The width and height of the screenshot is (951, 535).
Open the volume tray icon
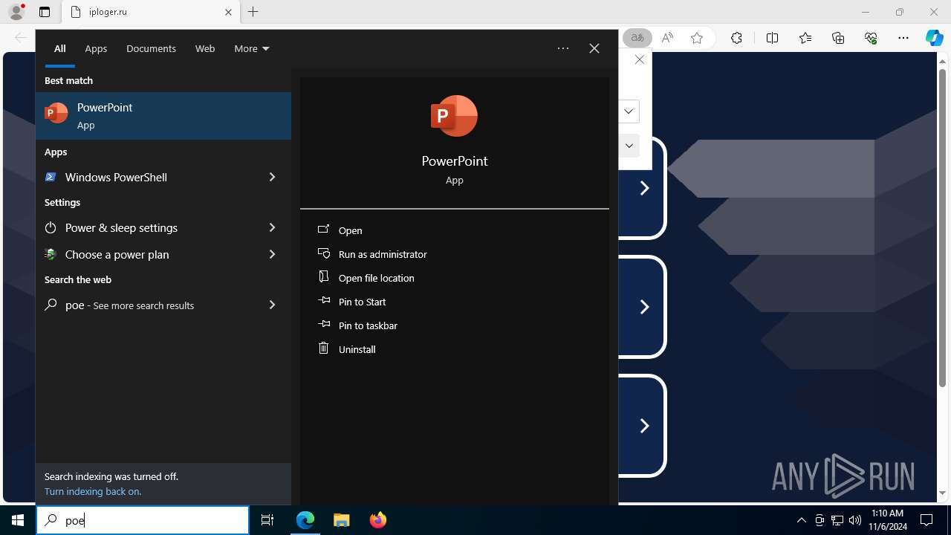point(855,520)
